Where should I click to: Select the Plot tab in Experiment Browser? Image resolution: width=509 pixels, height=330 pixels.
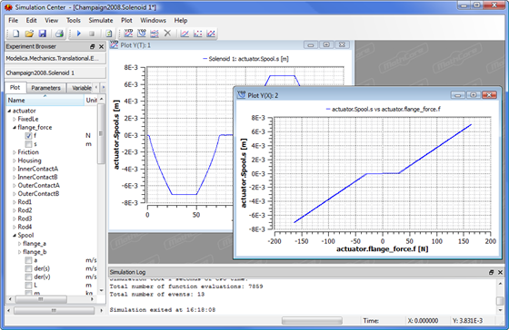click(x=15, y=87)
